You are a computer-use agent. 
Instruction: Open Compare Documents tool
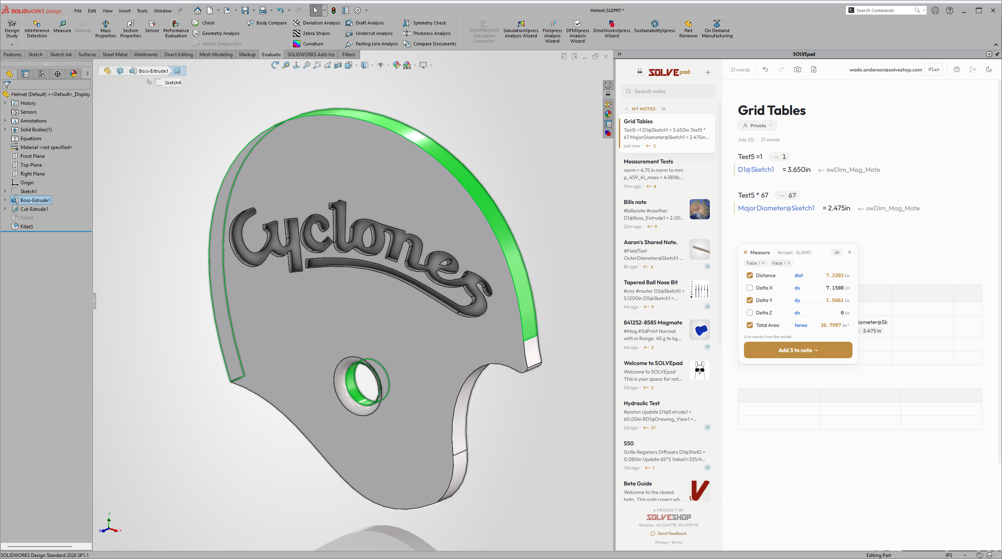(430, 44)
